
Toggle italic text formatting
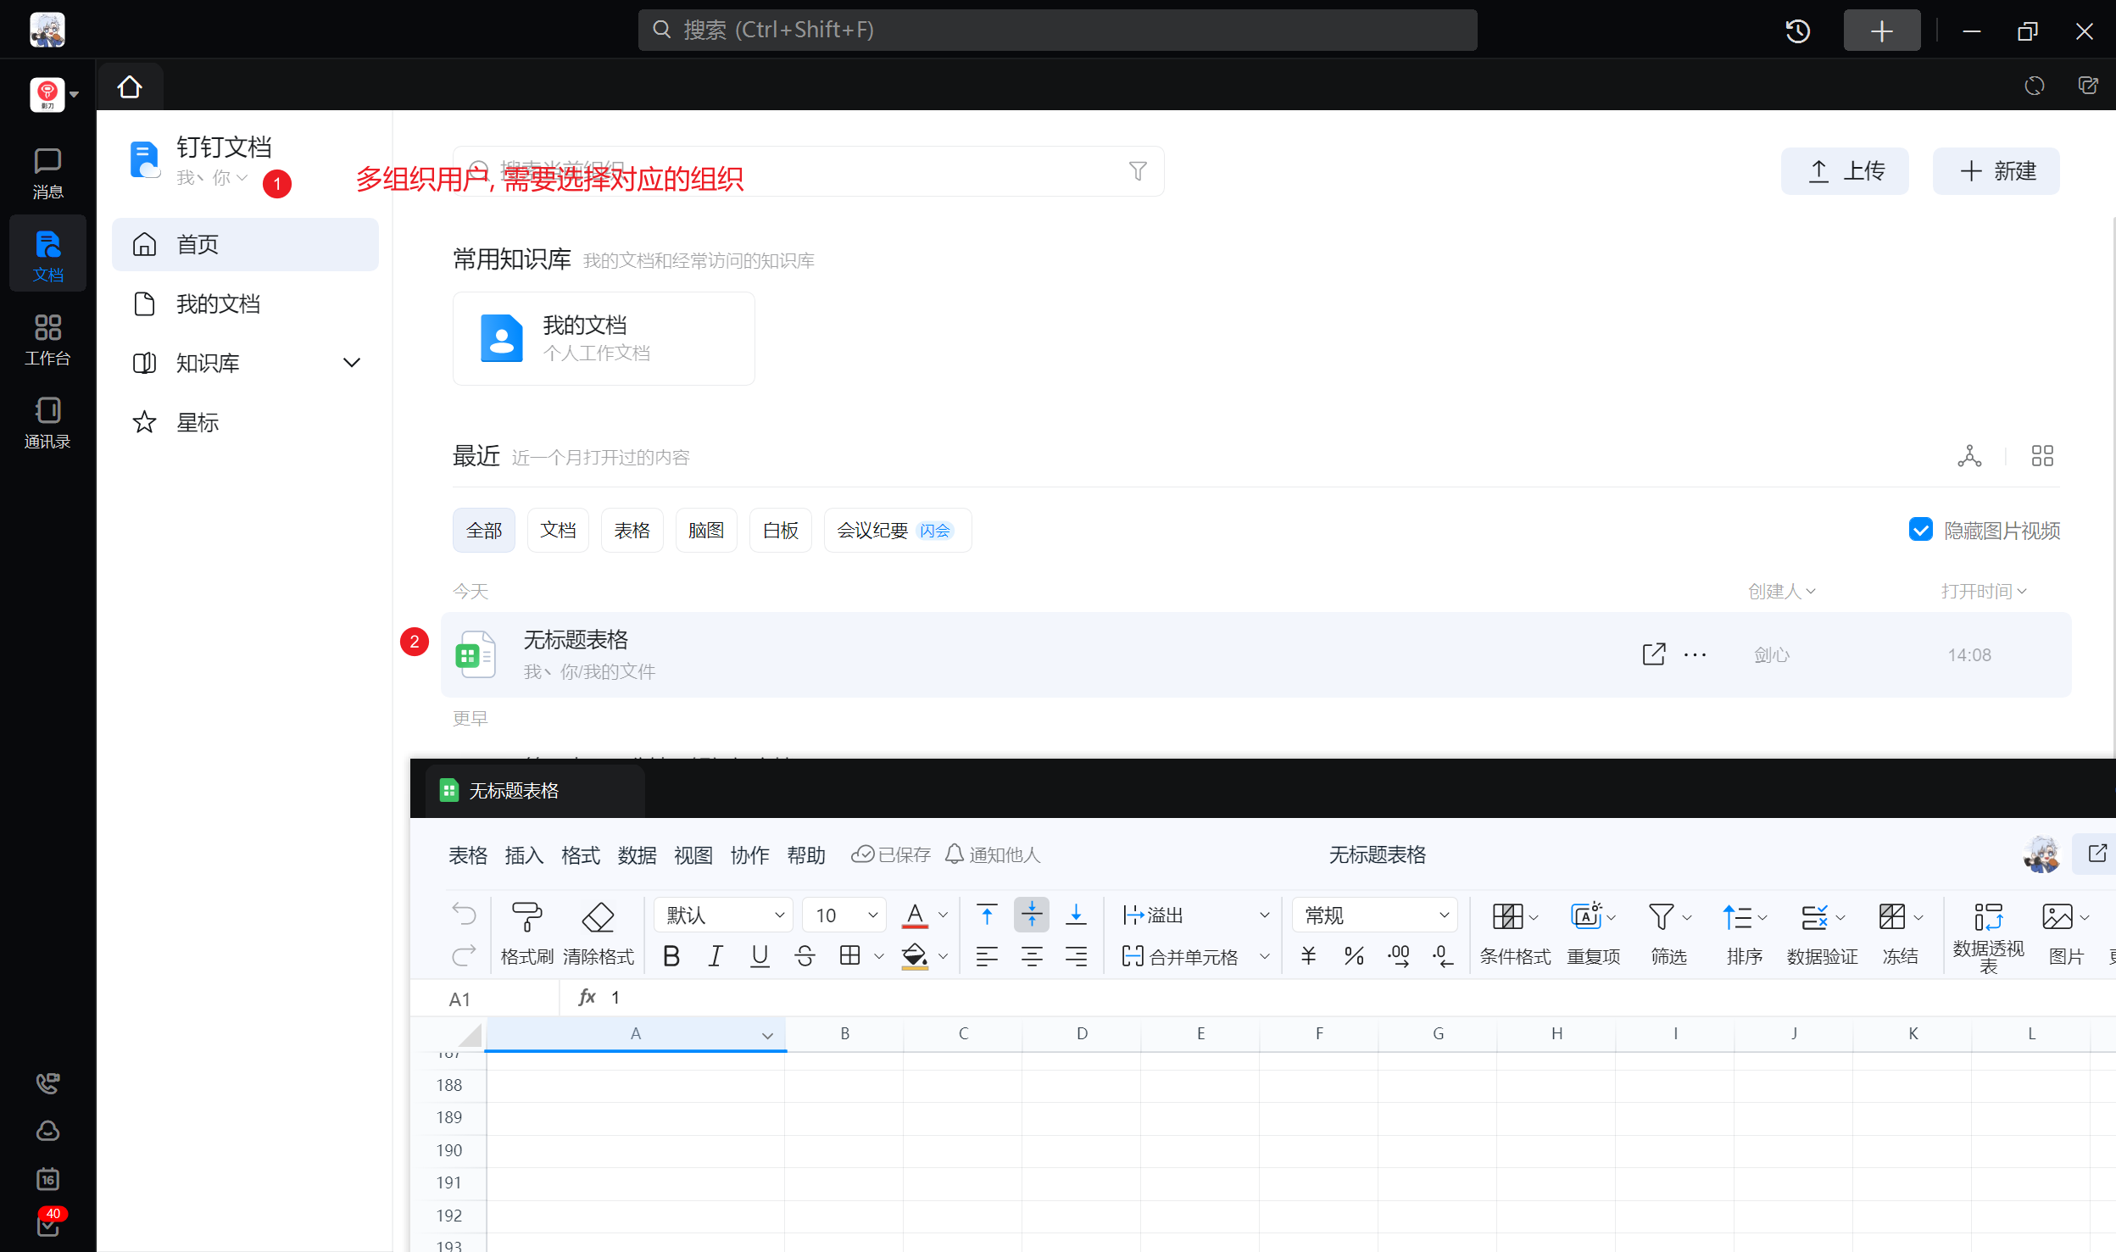[x=715, y=956]
